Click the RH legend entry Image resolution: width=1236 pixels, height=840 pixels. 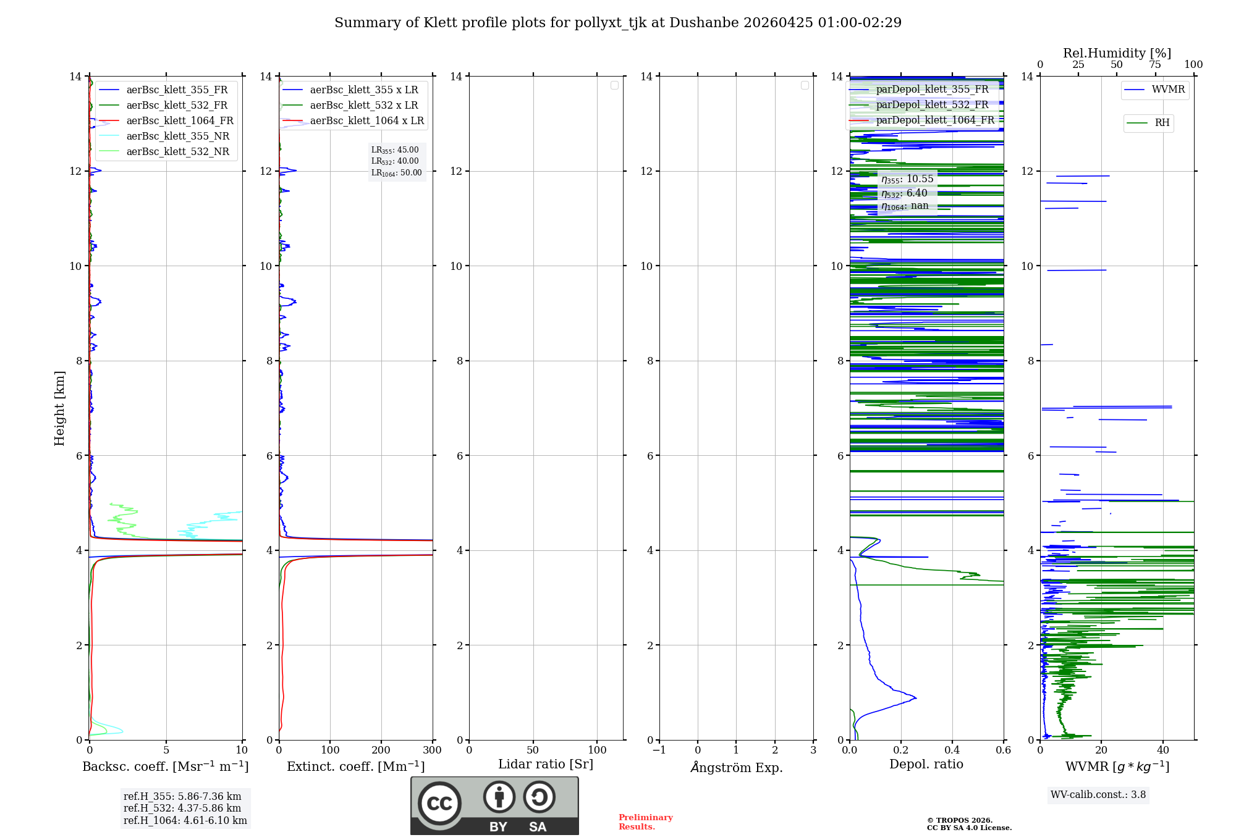pos(1162,123)
